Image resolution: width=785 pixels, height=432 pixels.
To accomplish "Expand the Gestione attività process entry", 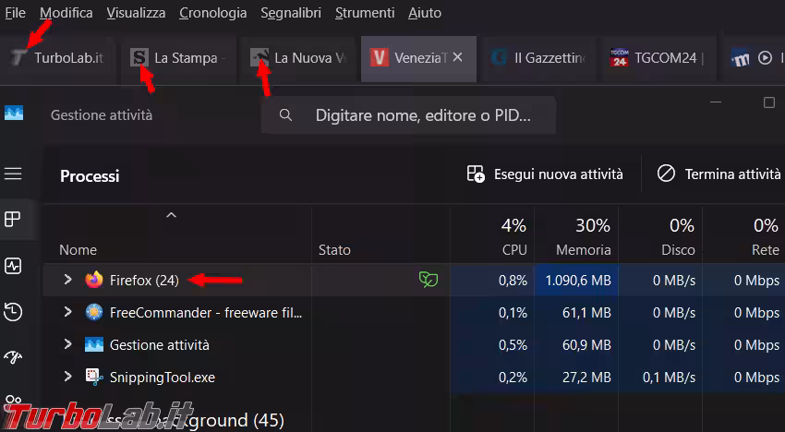I will [67, 344].
